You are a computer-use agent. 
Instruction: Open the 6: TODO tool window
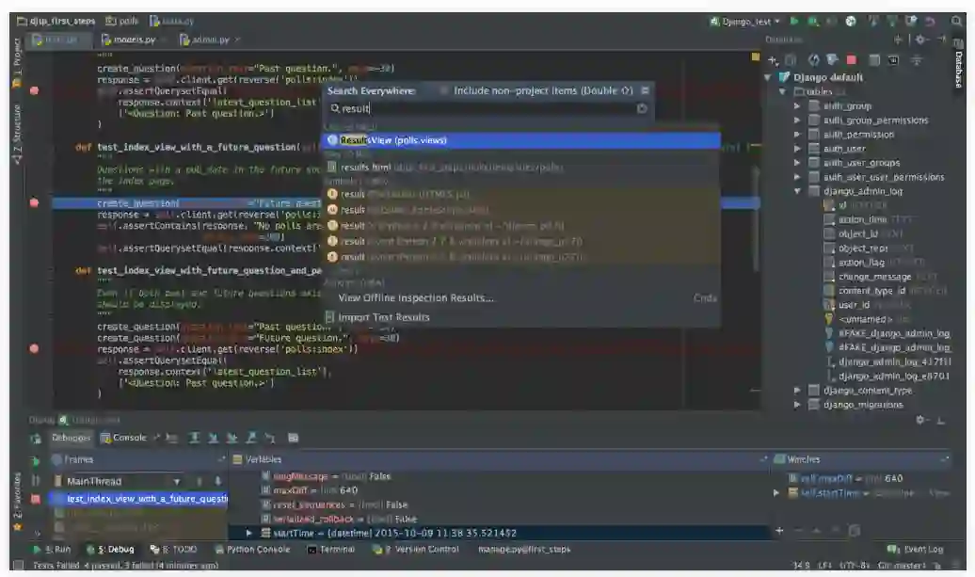[173, 550]
